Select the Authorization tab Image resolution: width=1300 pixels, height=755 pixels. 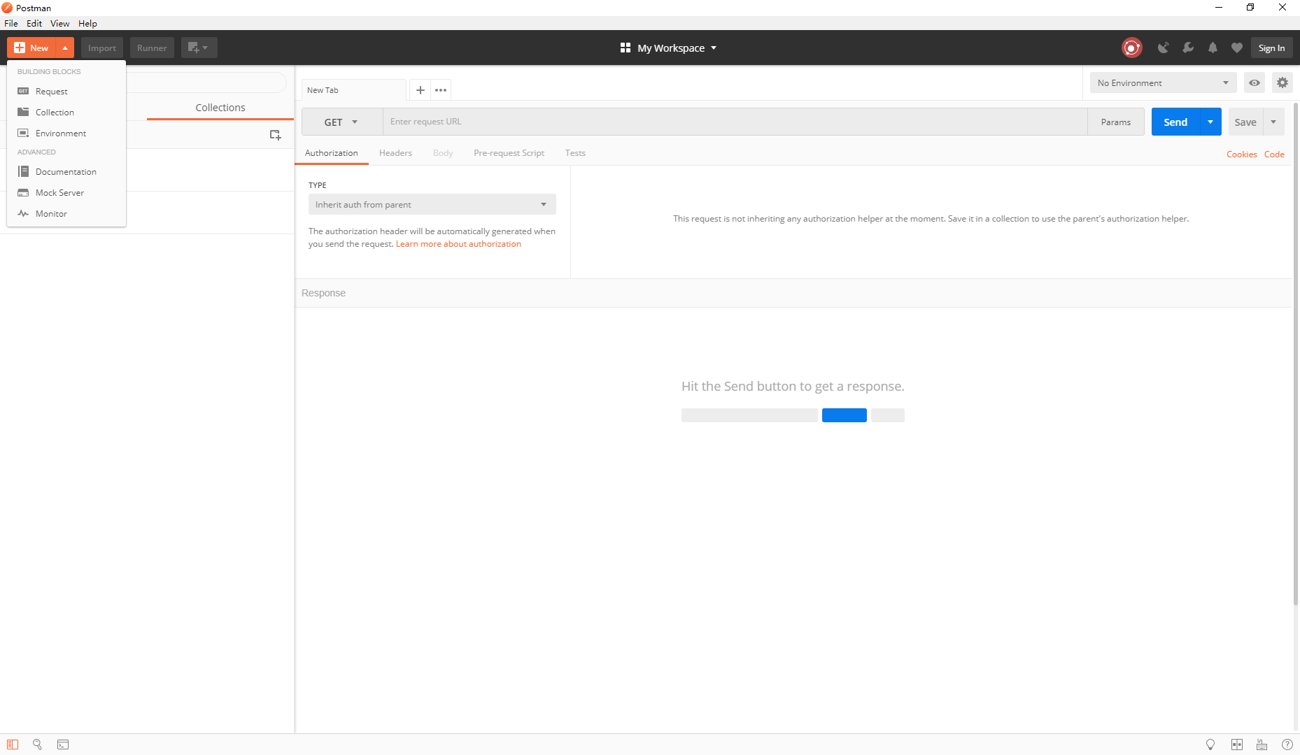point(332,153)
